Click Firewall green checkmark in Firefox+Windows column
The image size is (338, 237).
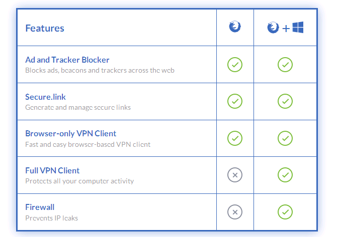(x=285, y=212)
